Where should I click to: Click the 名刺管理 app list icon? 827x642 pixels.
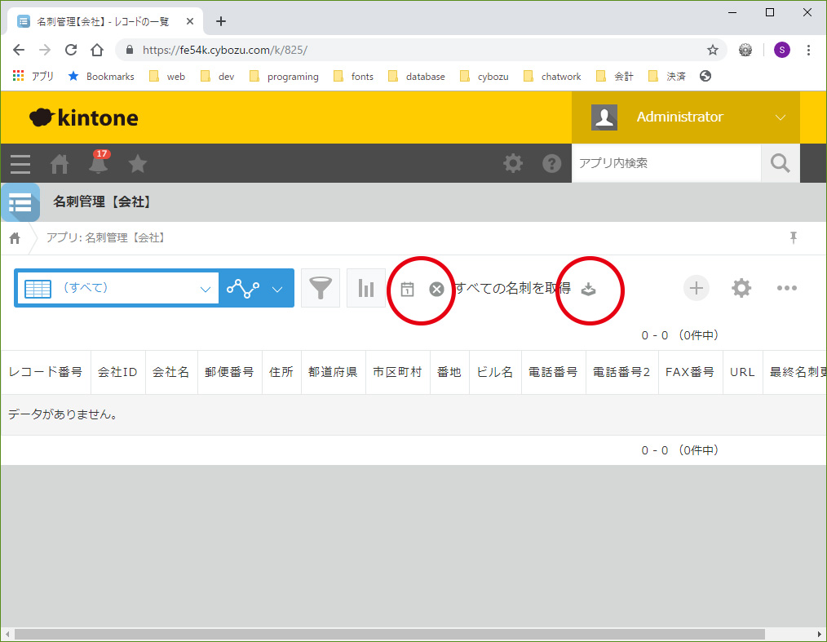(20, 202)
